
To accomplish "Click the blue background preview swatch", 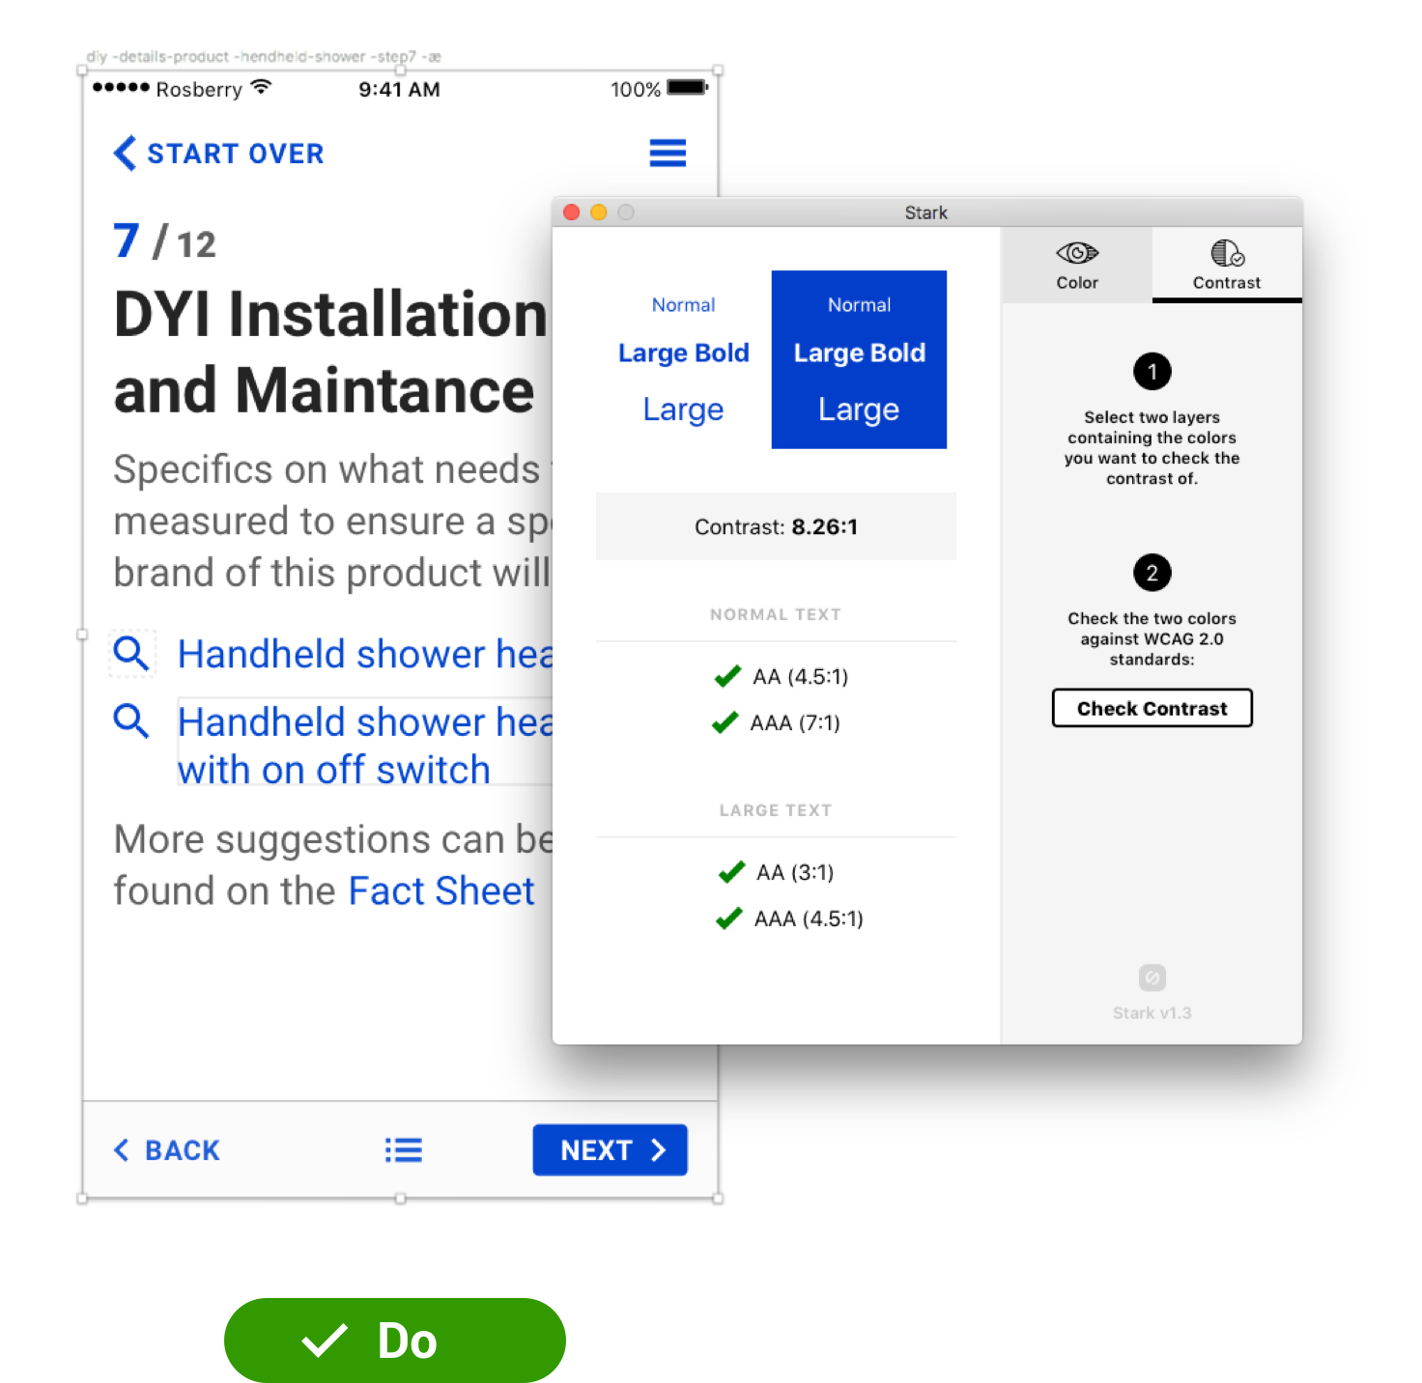I will [859, 359].
